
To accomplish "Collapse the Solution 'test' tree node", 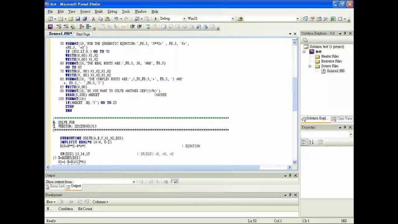I will pyautogui.click(x=304, y=52).
